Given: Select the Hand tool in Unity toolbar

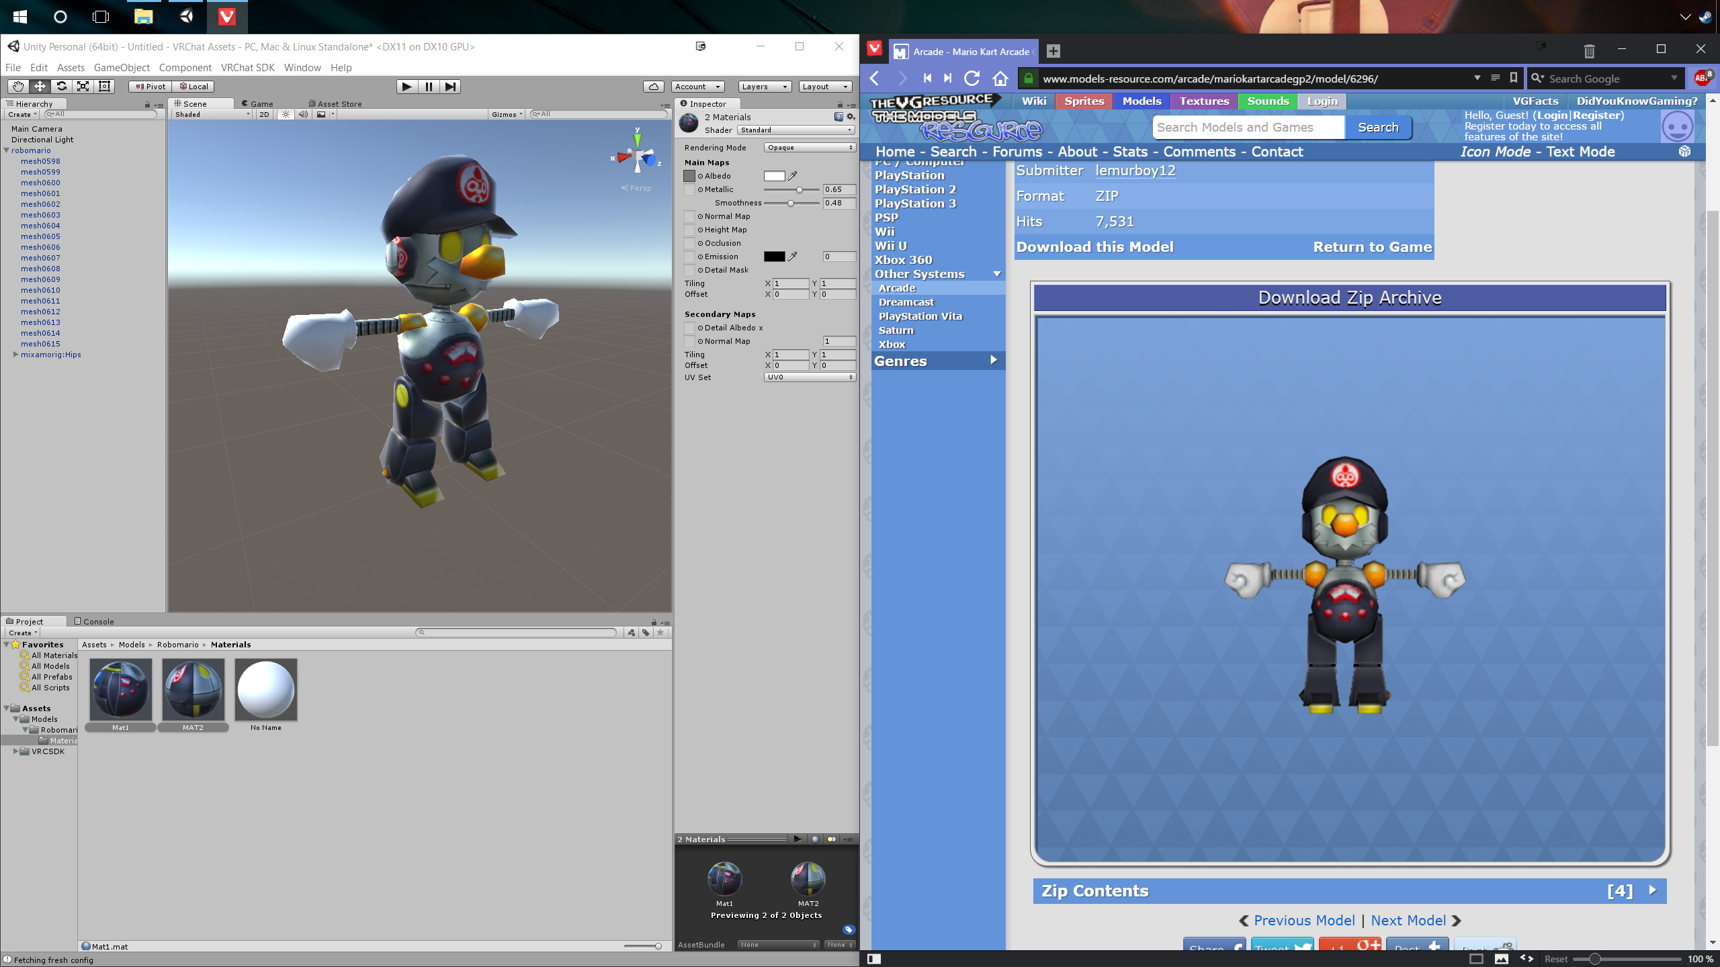Looking at the screenshot, I should coord(18,86).
